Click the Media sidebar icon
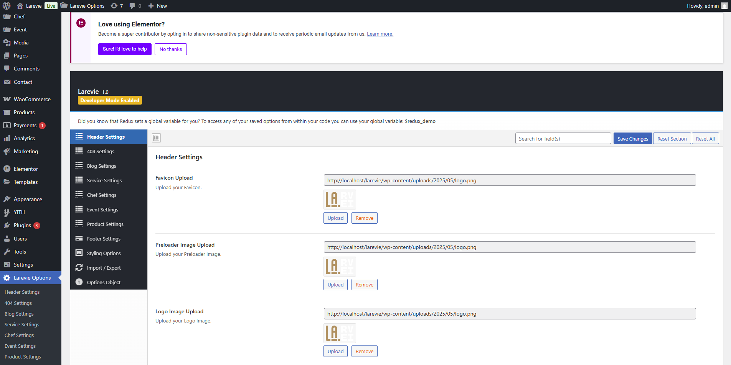The height and width of the screenshot is (365, 731). 7,43
